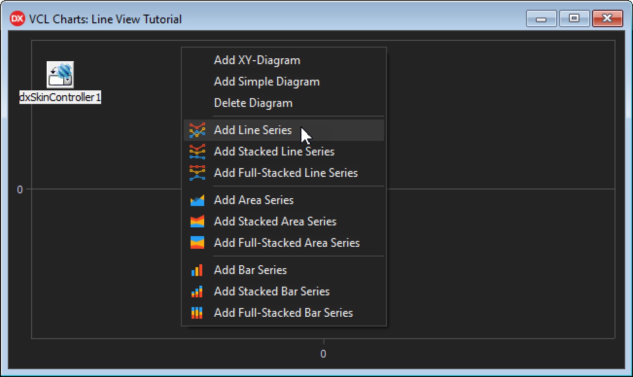Click the Stacked Bar Series icon
This screenshot has height=377, width=633.
197,291
